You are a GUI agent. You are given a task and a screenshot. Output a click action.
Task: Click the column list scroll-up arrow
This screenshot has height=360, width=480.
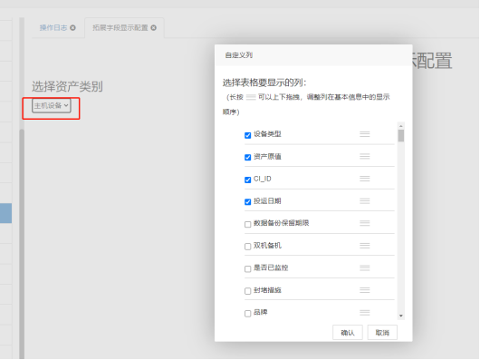point(400,126)
